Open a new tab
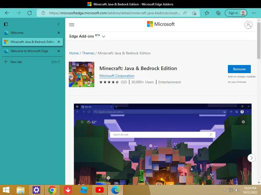This screenshot has width=261, height=195. (32, 62)
